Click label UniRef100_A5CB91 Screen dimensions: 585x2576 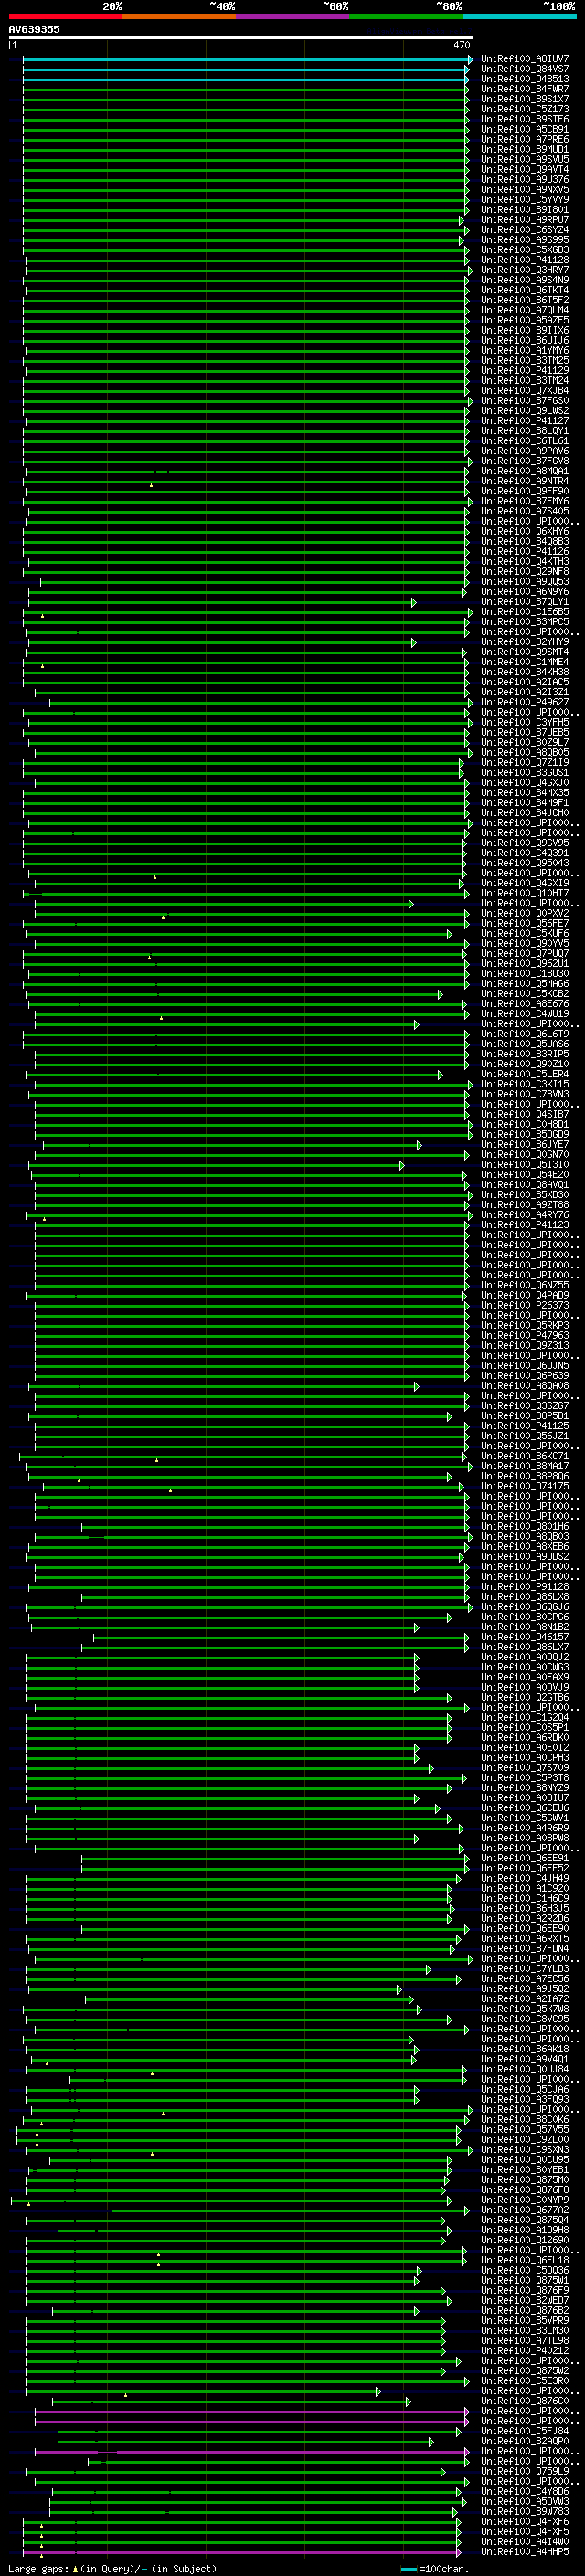pyautogui.click(x=524, y=129)
